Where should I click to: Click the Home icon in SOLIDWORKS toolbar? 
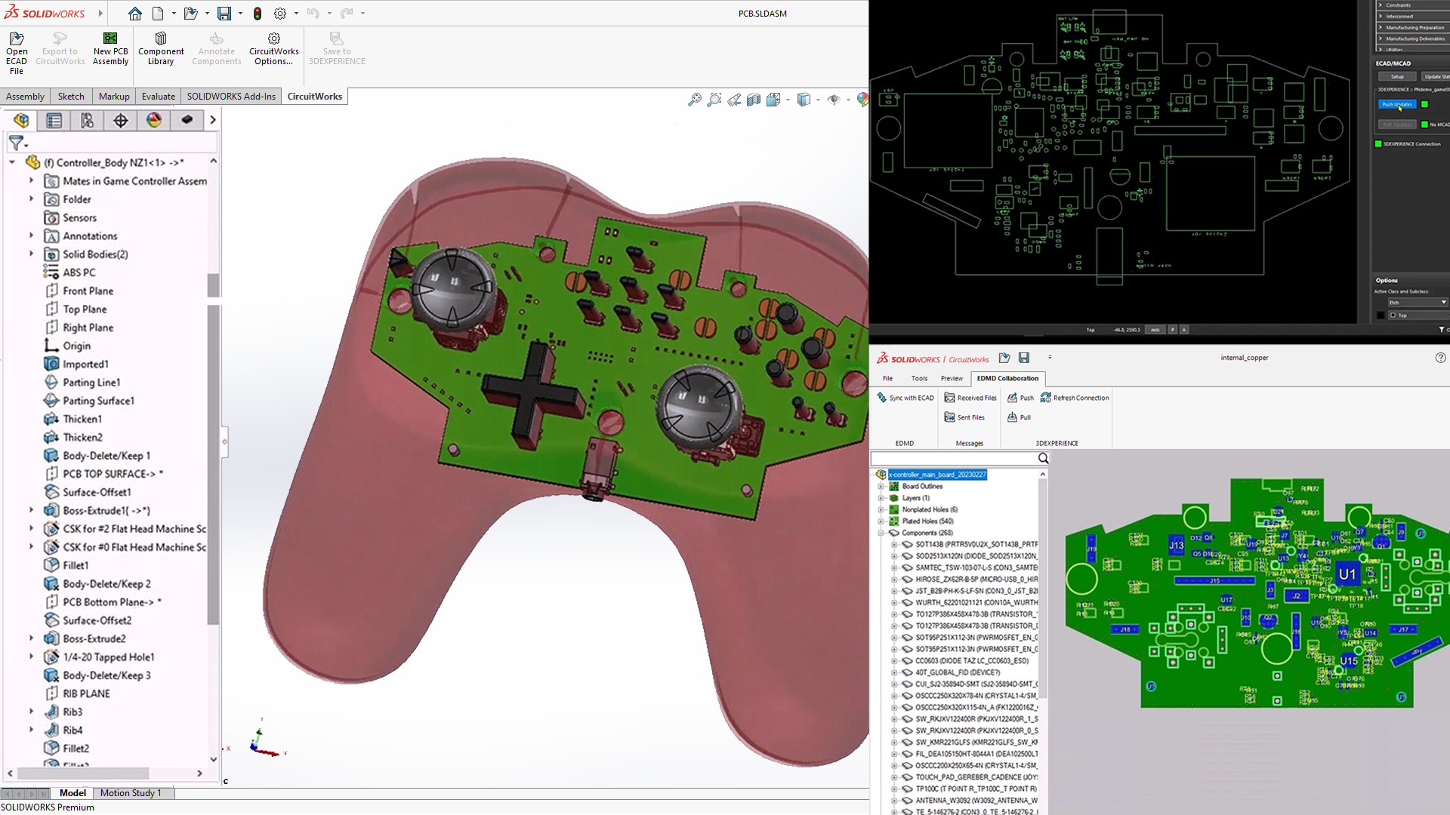click(134, 14)
